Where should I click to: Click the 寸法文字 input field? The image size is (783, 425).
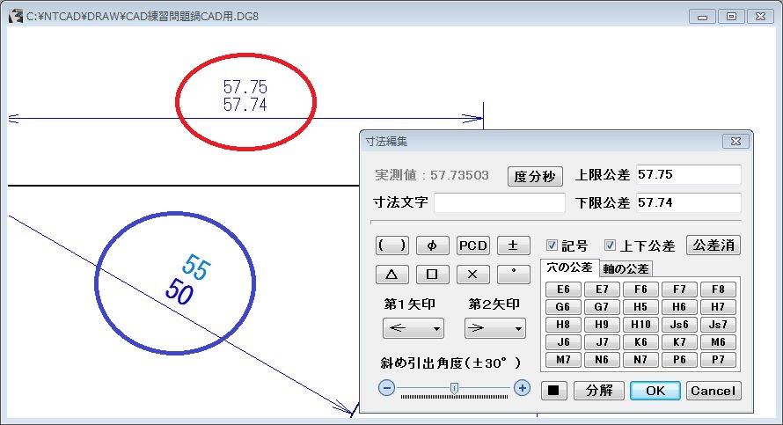(x=500, y=202)
